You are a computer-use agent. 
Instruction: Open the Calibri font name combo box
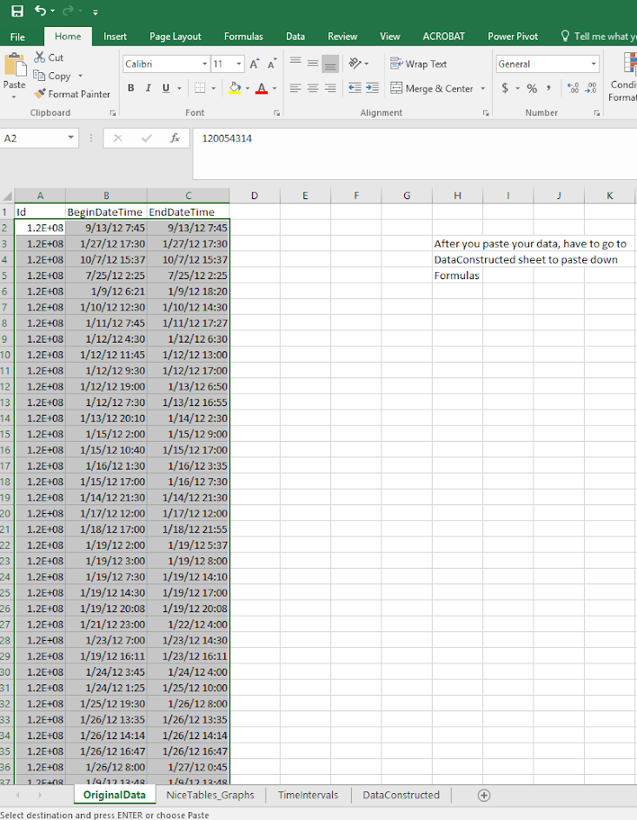click(166, 63)
